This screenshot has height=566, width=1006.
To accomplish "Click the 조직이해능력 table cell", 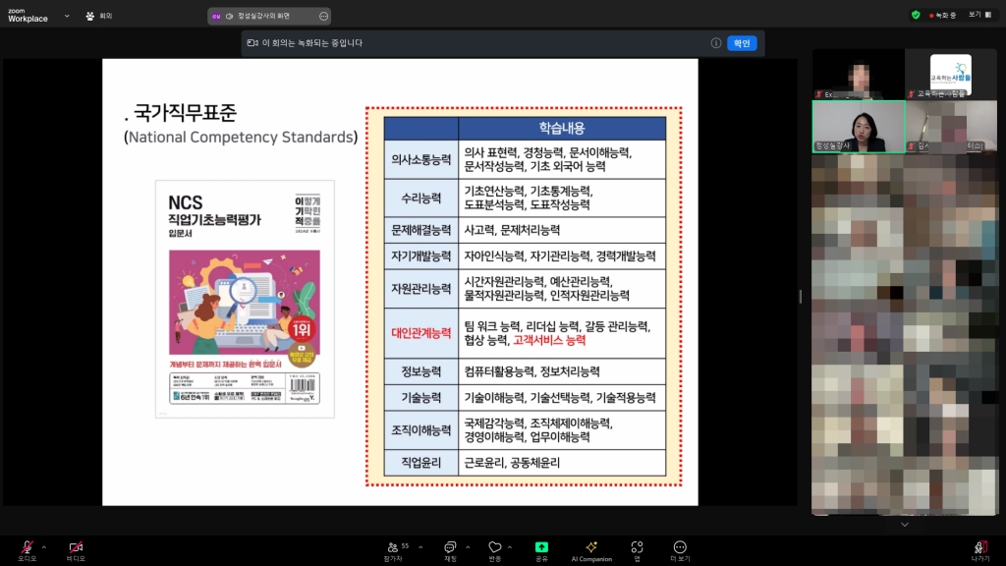I will coord(420,430).
